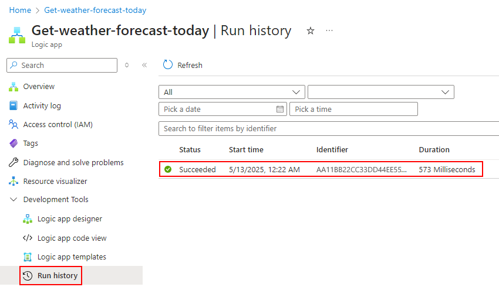Viewport: 499px width, 287px height.
Task: Open the empty filter dropdown beside All
Action: pyautogui.click(x=381, y=92)
